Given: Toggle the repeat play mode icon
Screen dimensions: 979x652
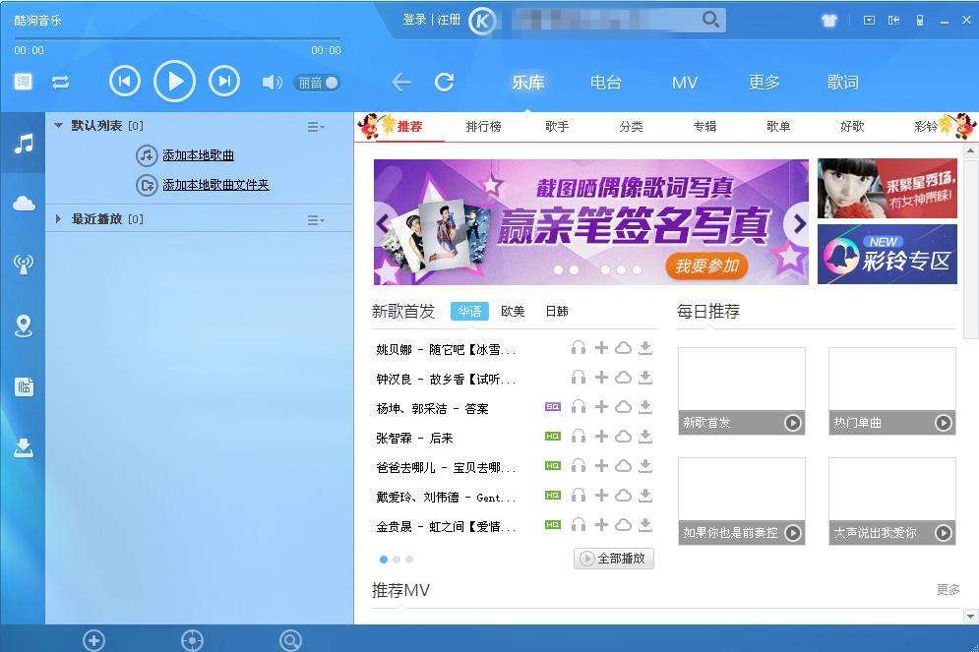Looking at the screenshot, I should click(x=61, y=83).
